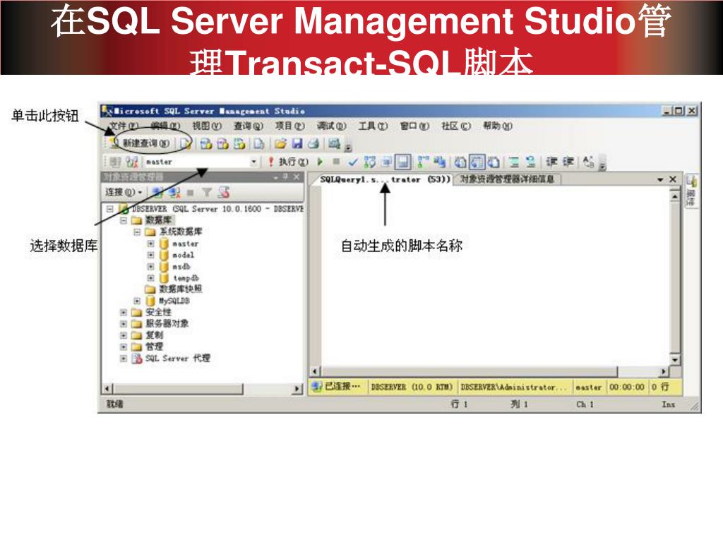
Task: Click the Database Engine Query icon after 新建查询
Action: 186,144
